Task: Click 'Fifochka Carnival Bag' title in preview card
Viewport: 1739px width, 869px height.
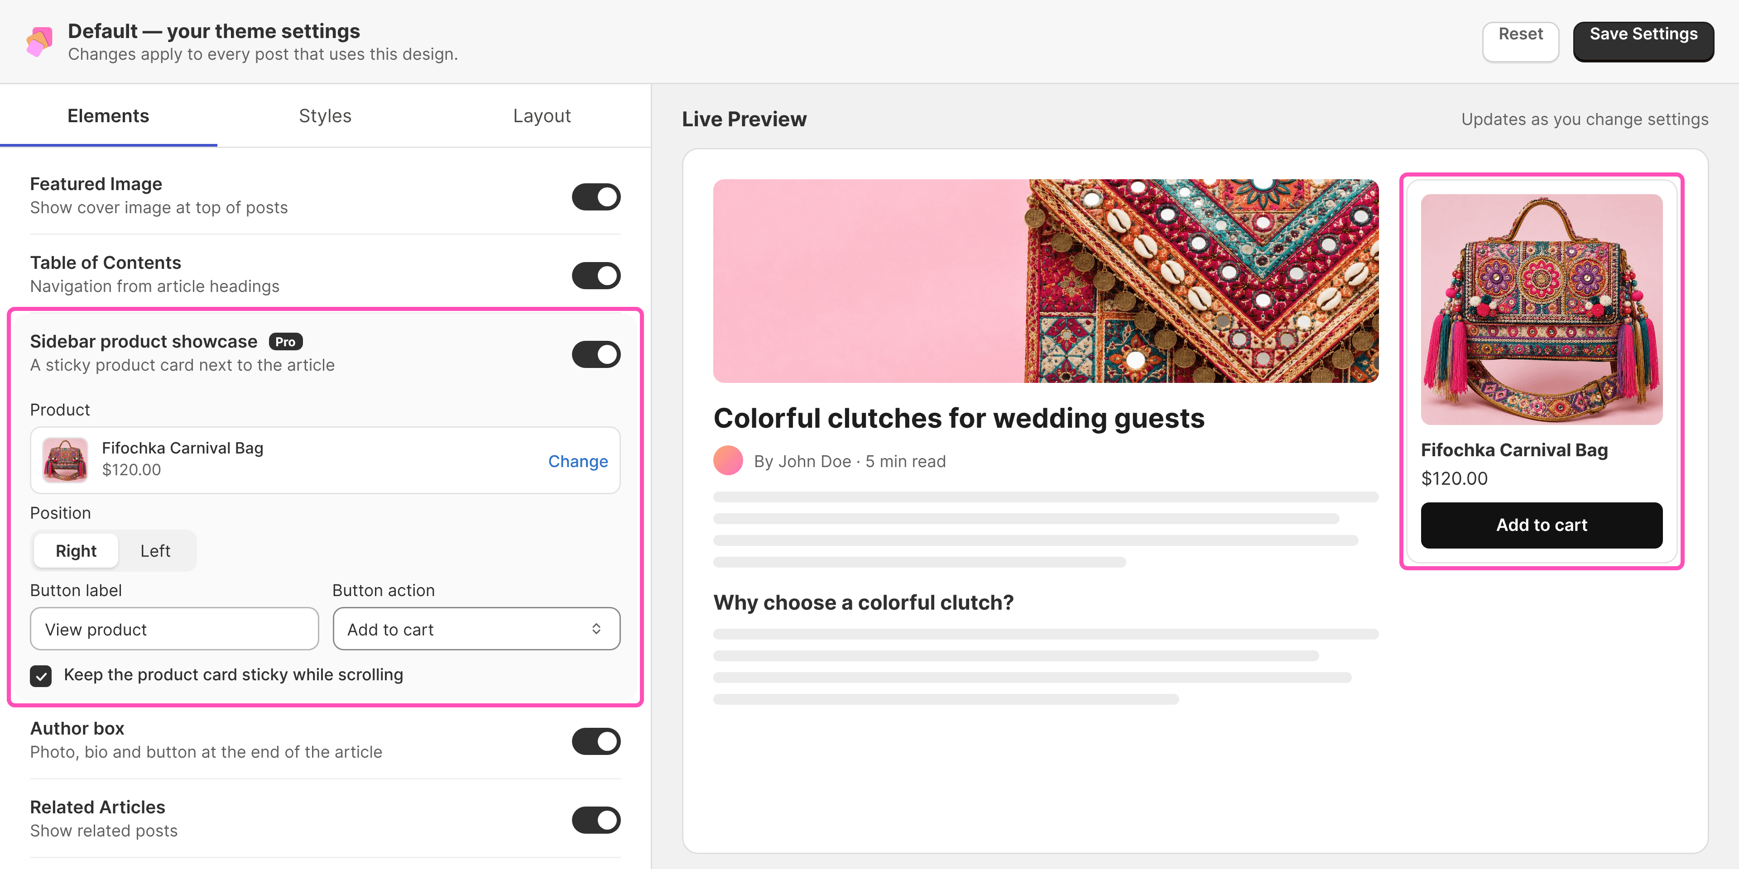Action: click(x=1514, y=450)
